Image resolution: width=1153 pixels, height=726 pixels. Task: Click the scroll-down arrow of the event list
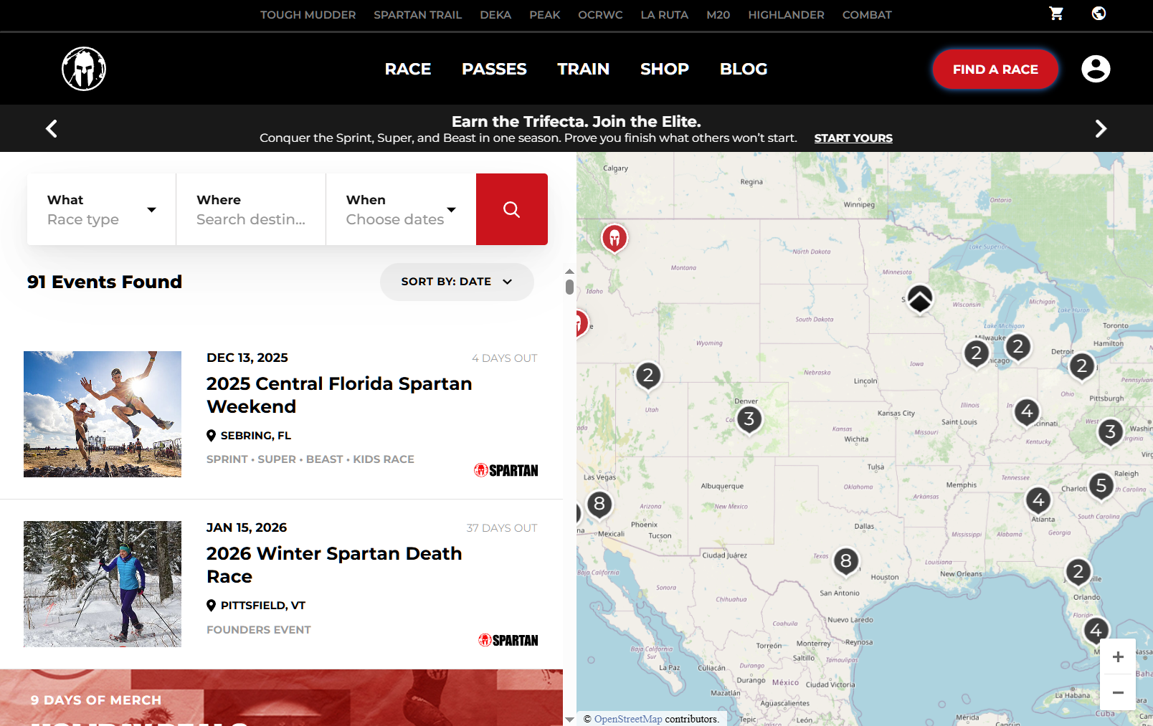tap(569, 720)
